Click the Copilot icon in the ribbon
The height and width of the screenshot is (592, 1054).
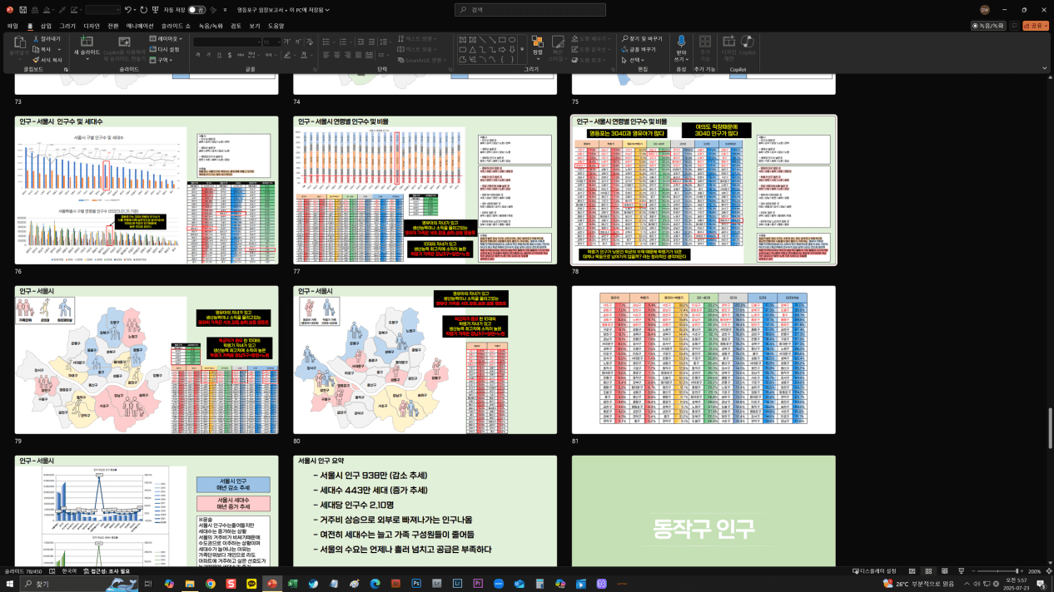[748, 45]
